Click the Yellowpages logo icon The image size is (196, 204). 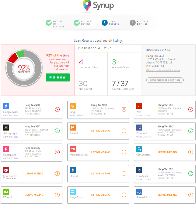[x=6, y=128]
